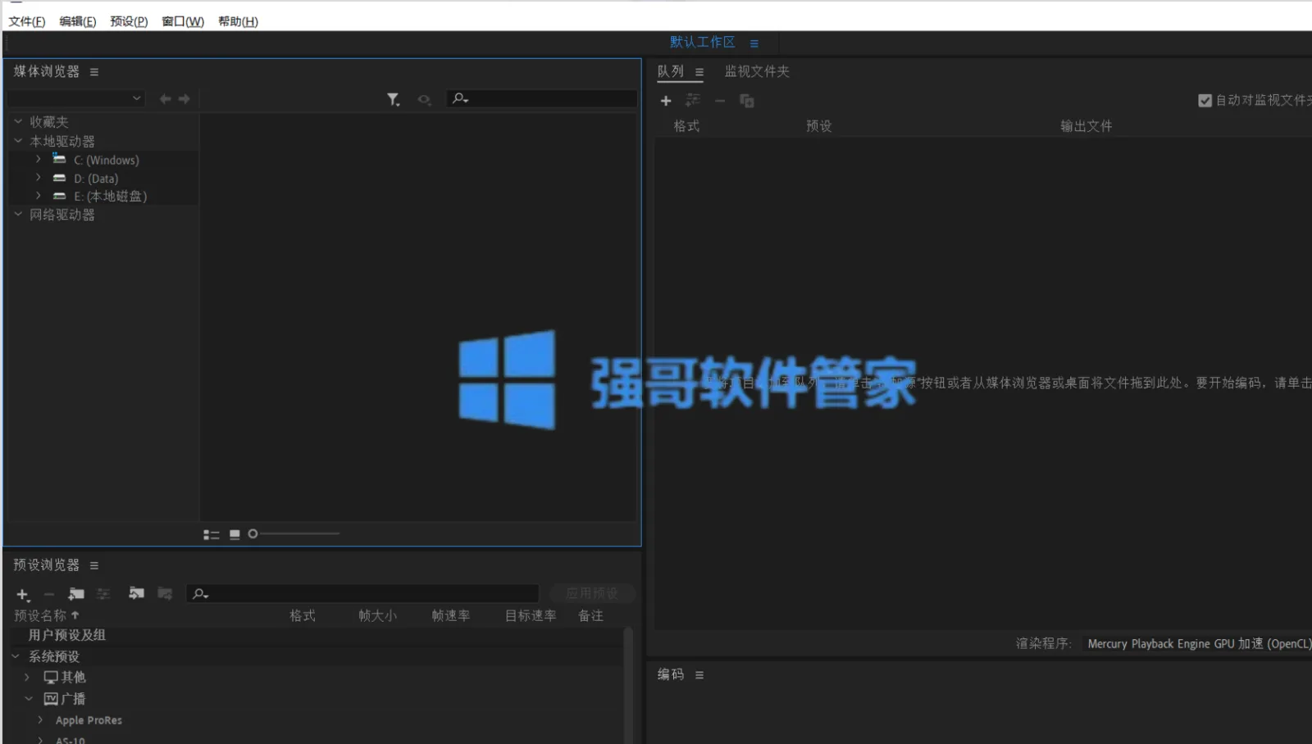Click the queue remove minus icon
The height and width of the screenshot is (744, 1312).
point(720,101)
